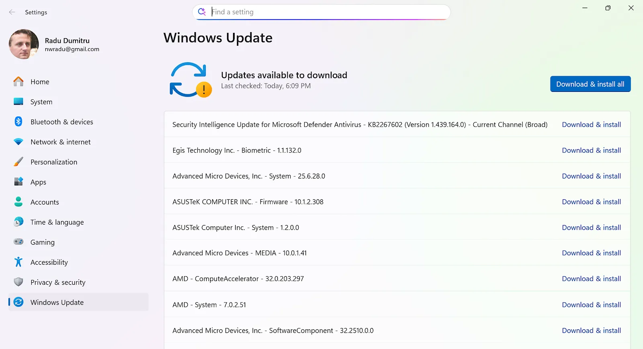The image size is (643, 349).
Task: Open Time & language settings
Action: point(57,222)
